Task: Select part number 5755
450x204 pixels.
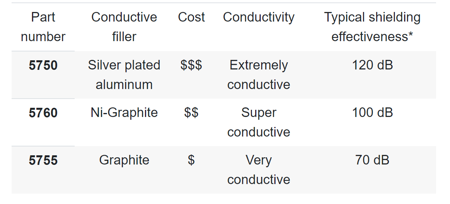Action: (x=43, y=160)
